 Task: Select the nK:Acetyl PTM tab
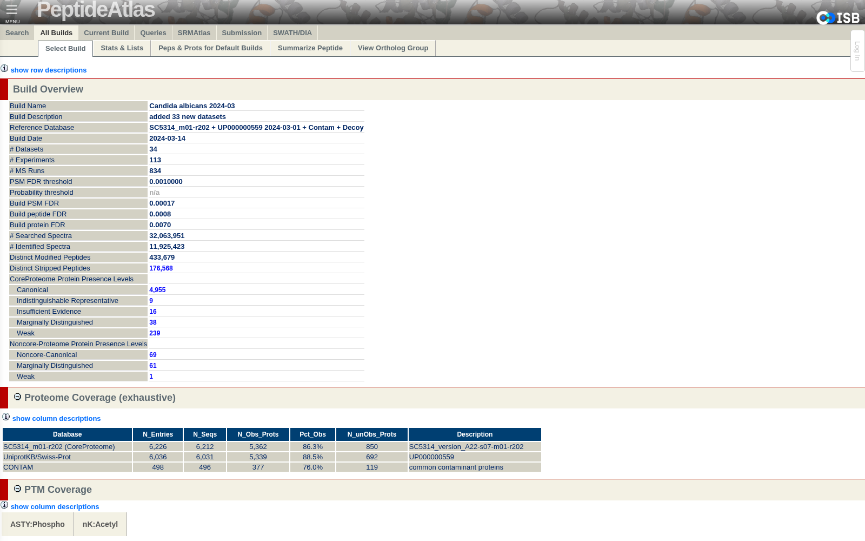pyautogui.click(x=100, y=524)
